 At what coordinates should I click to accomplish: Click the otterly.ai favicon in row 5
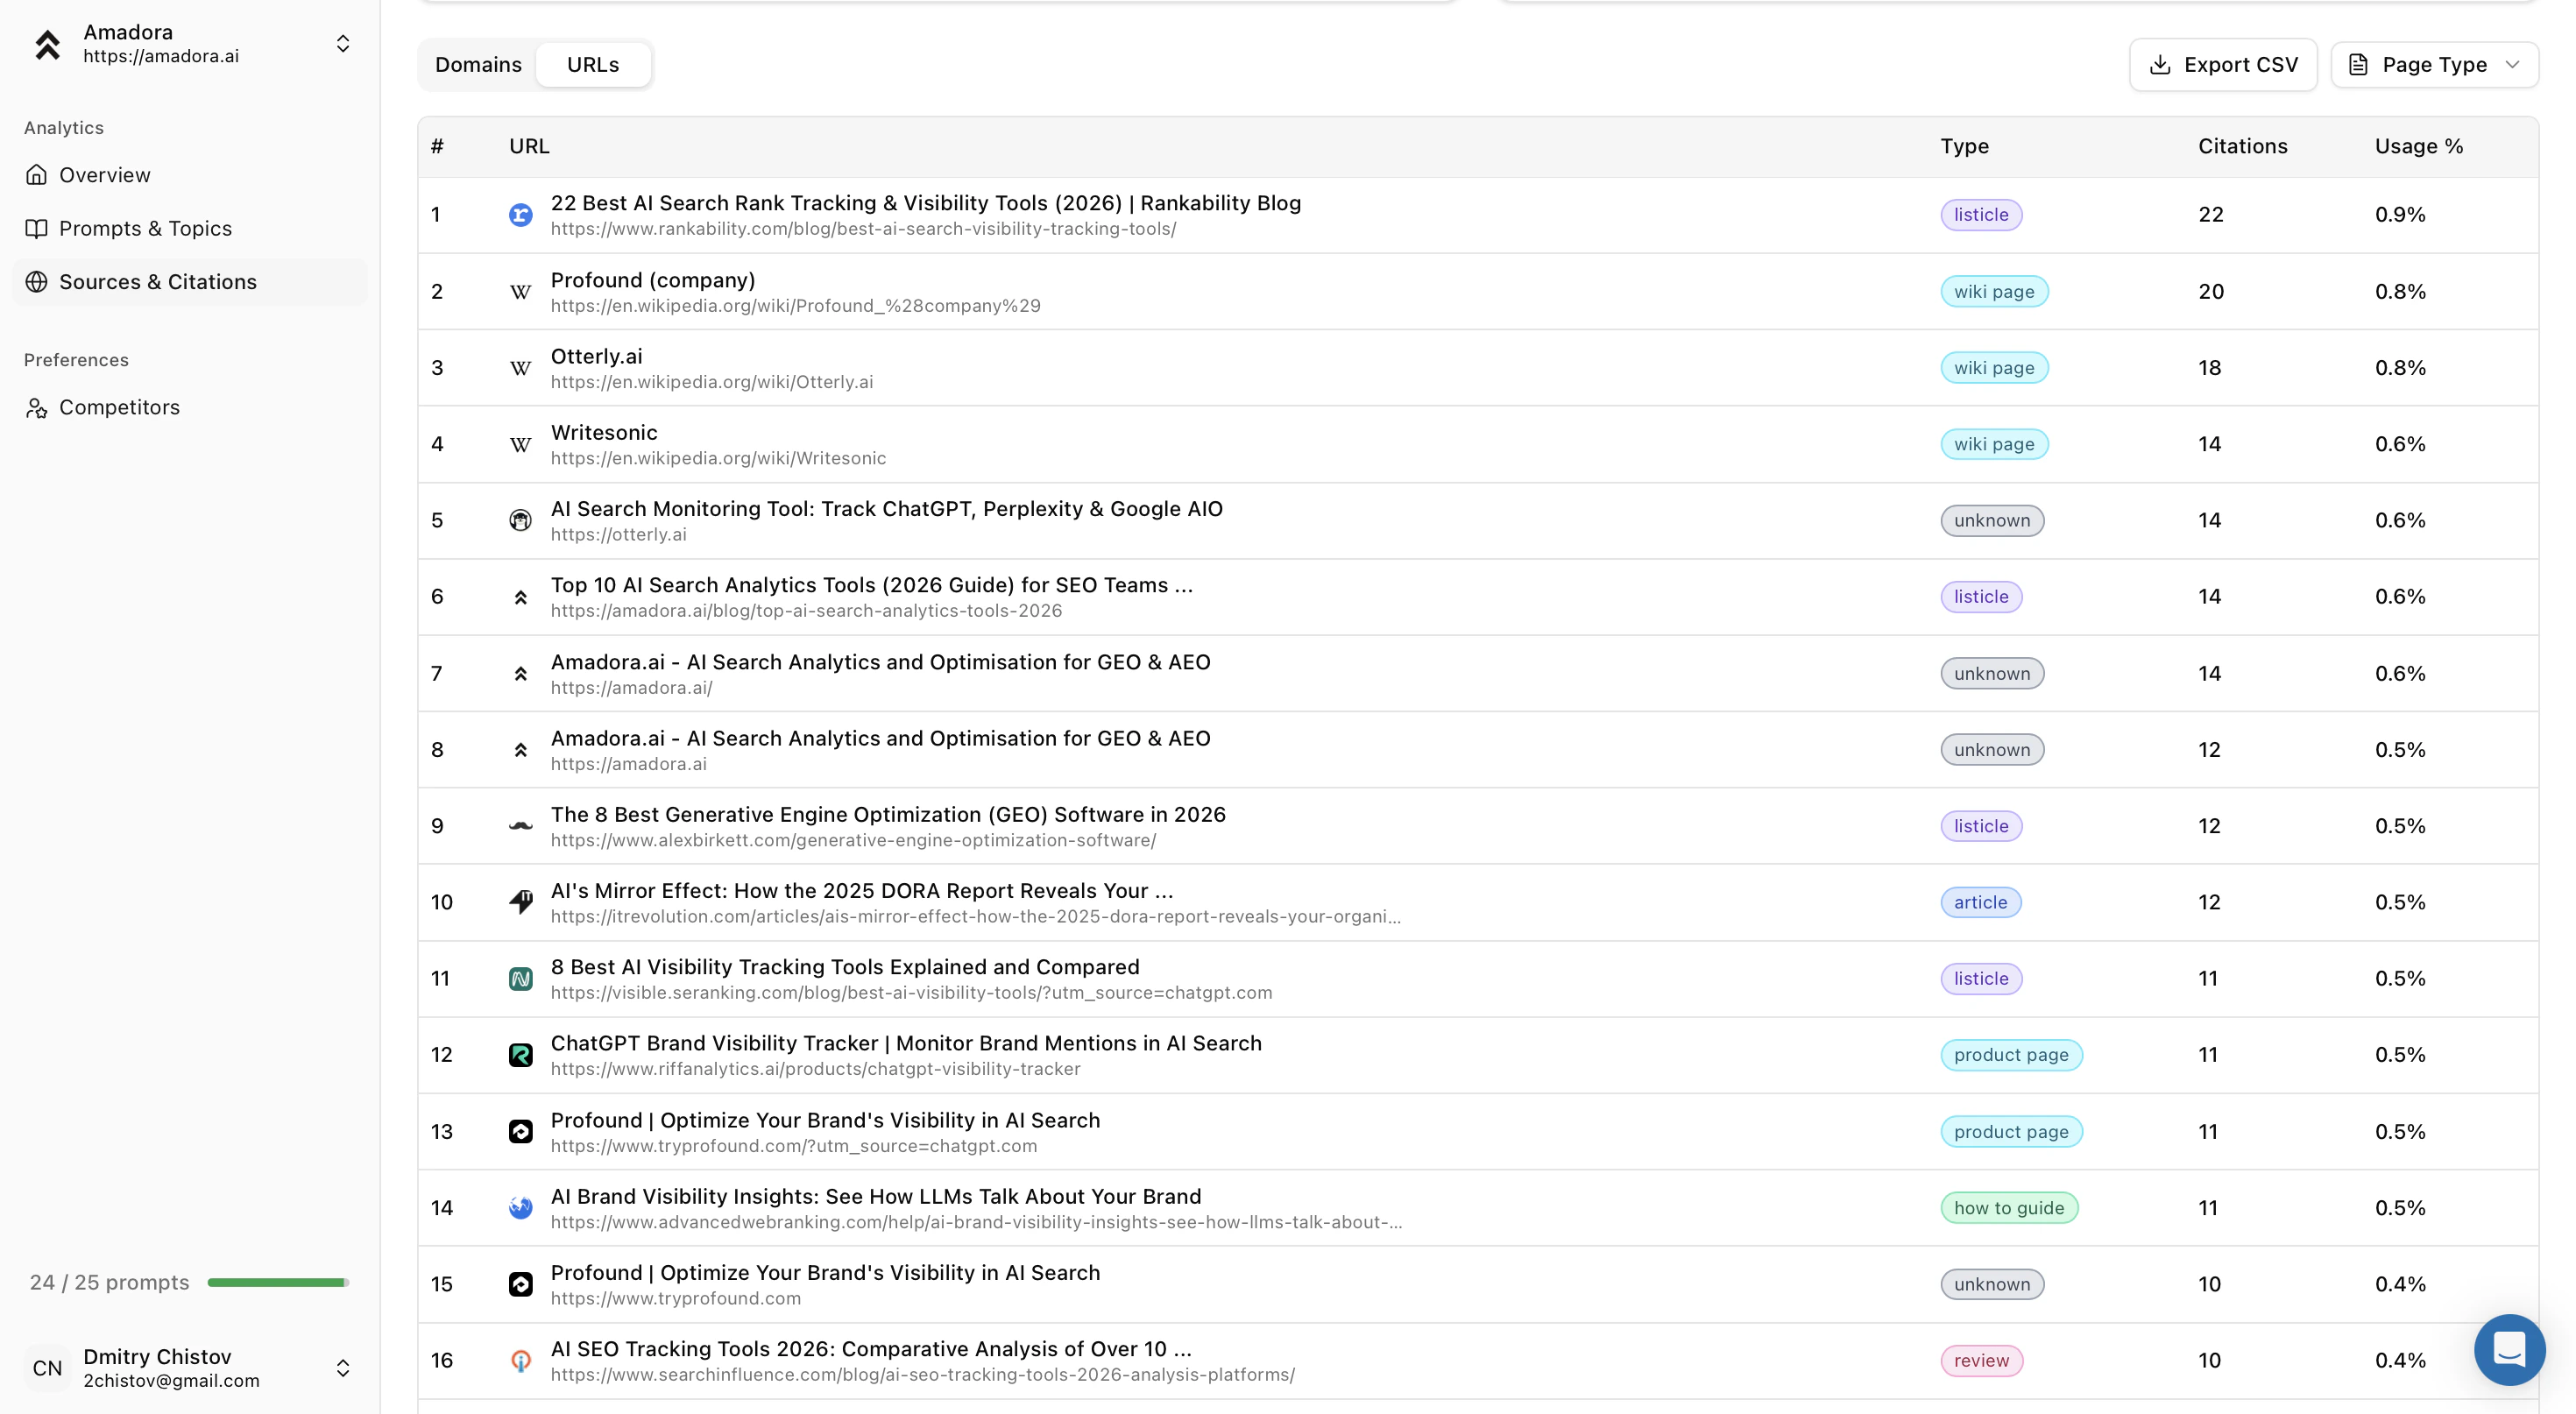(x=520, y=520)
